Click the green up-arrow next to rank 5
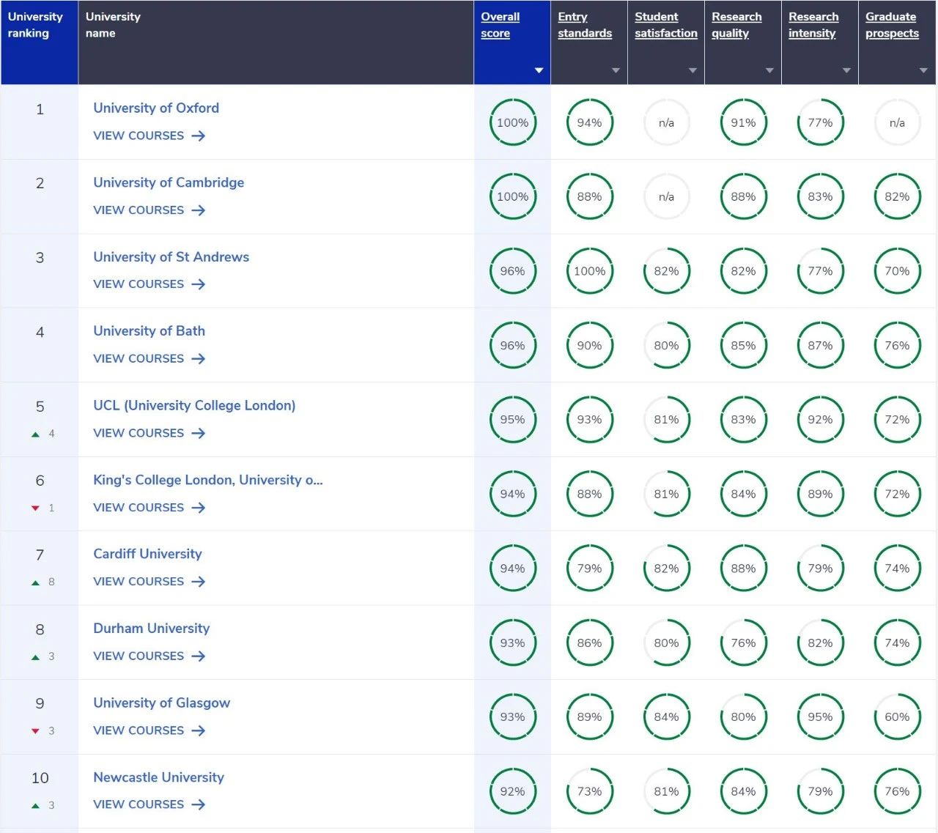This screenshot has width=938, height=833. point(35,434)
